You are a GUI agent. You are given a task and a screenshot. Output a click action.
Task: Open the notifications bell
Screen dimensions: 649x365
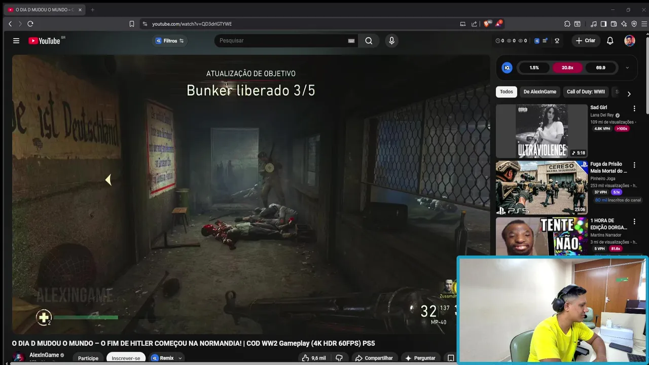[610, 41]
